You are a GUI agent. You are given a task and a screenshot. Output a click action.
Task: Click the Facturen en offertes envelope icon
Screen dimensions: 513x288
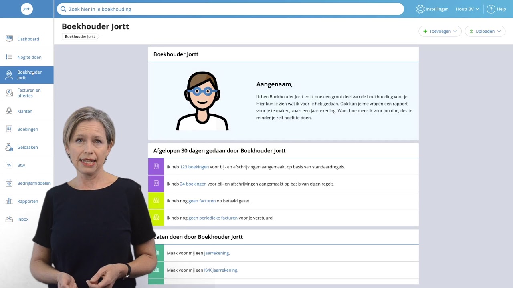(x=9, y=93)
